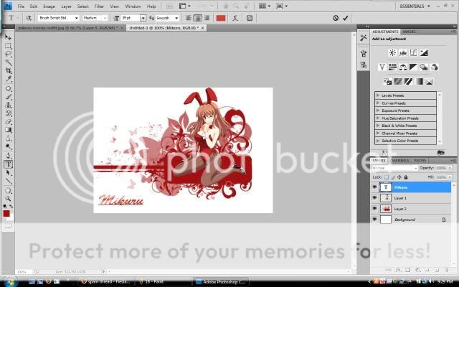The image size is (459, 348).
Task: Open the character and paragraph panels
Action: pos(250,18)
